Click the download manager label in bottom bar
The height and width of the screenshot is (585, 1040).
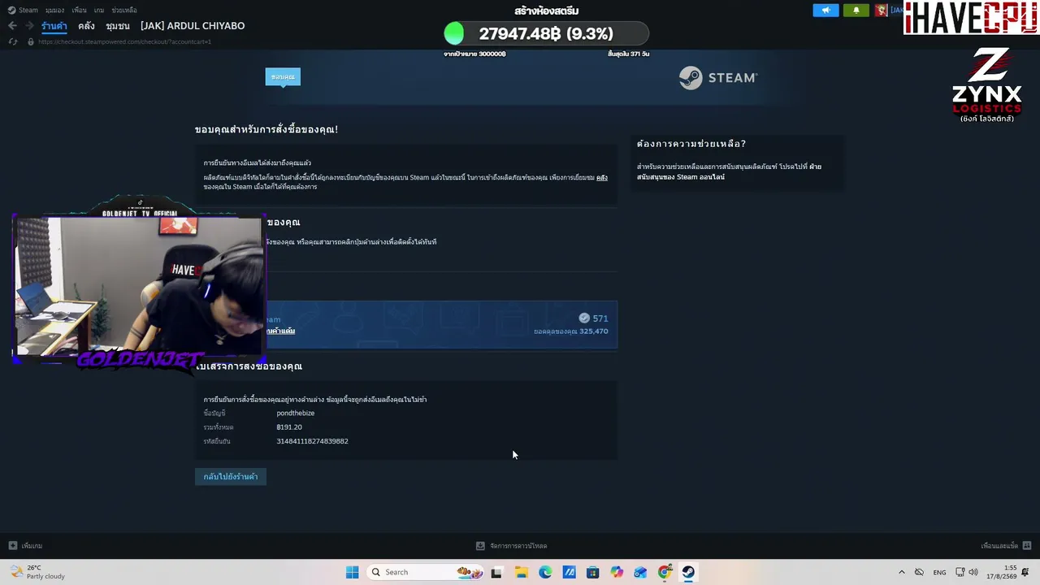pyautogui.click(x=518, y=546)
